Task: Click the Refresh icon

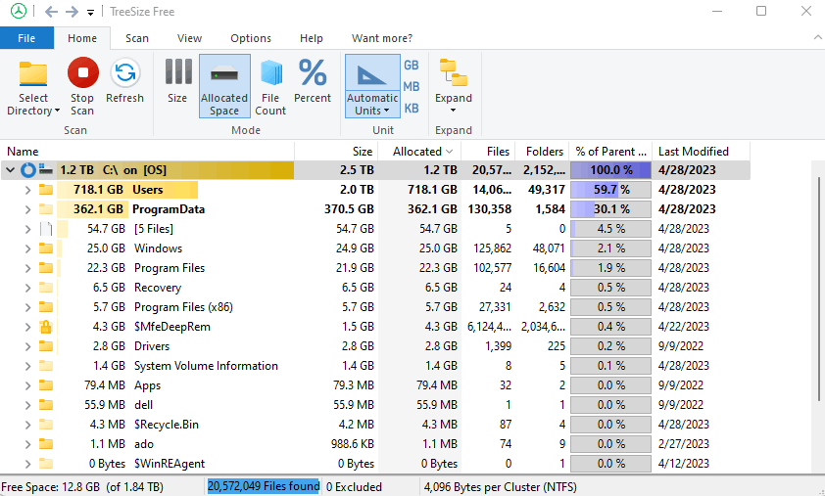Action: click(x=124, y=72)
